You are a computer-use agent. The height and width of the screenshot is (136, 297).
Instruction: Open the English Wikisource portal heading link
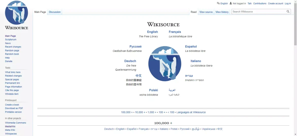pyautogui.click(x=153, y=32)
